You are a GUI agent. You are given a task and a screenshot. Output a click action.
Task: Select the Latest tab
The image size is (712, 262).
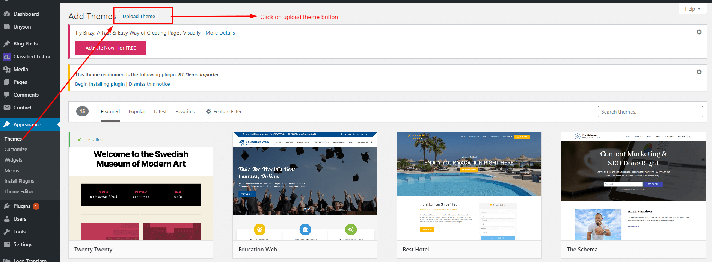click(160, 111)
